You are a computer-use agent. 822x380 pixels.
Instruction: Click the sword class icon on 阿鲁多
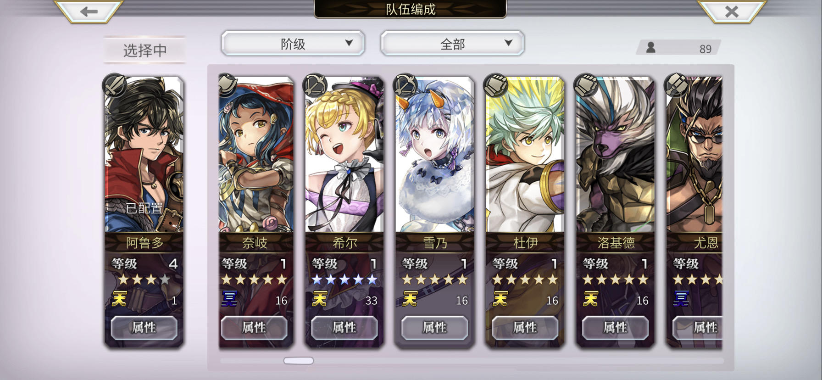pos(114,85)
